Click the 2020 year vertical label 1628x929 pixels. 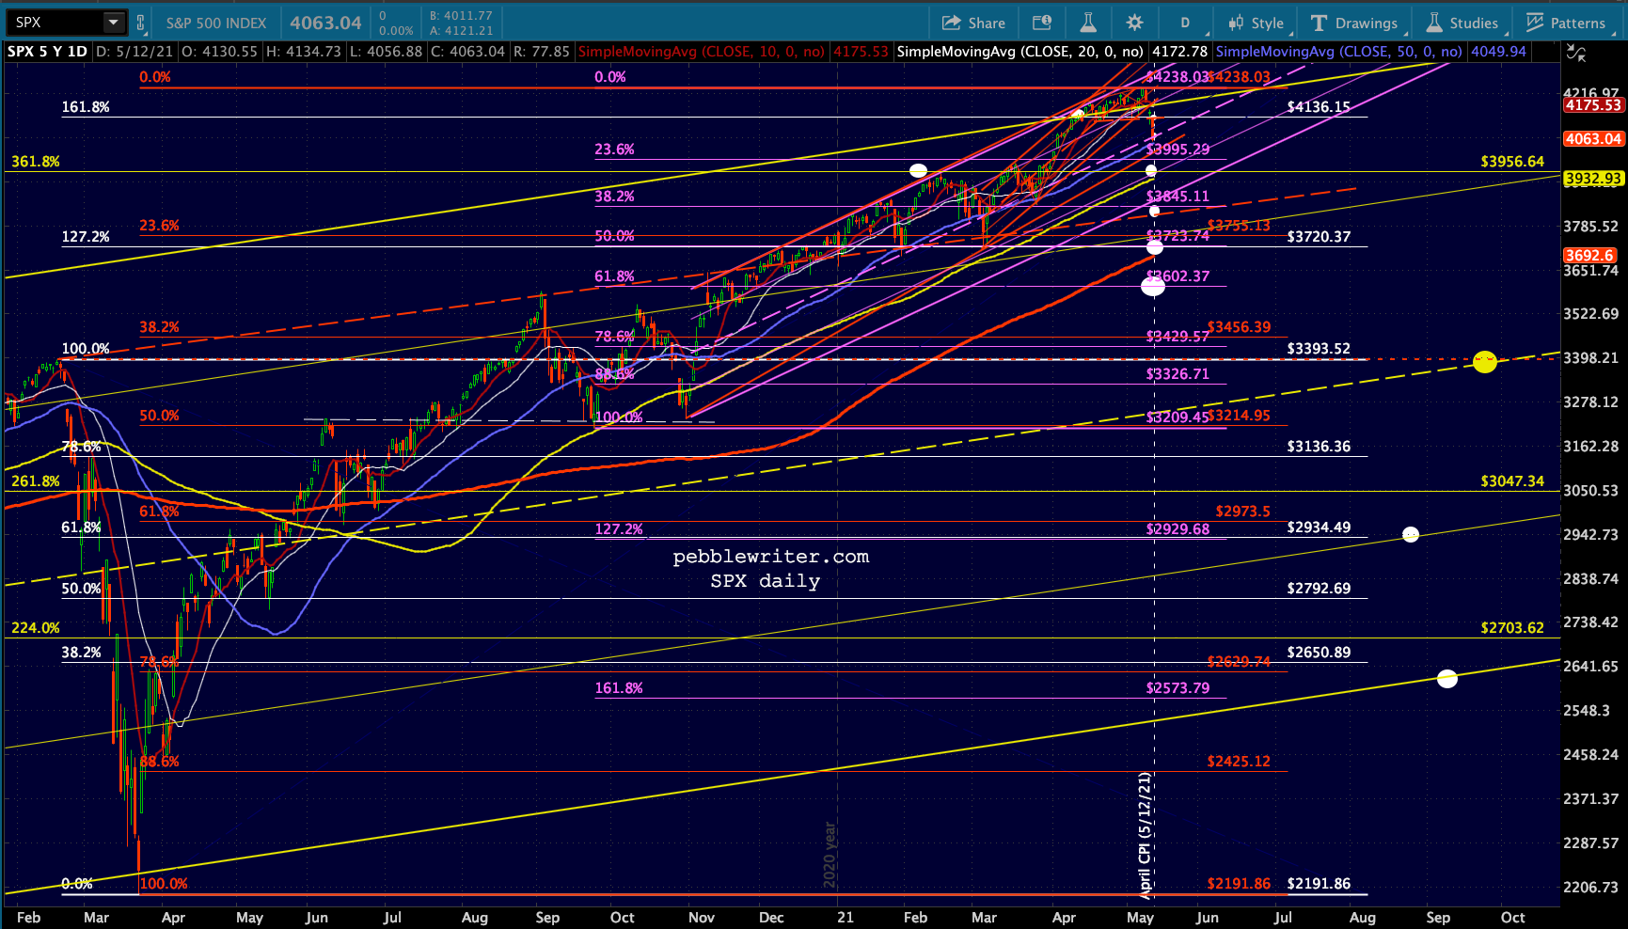click(830, 855)
